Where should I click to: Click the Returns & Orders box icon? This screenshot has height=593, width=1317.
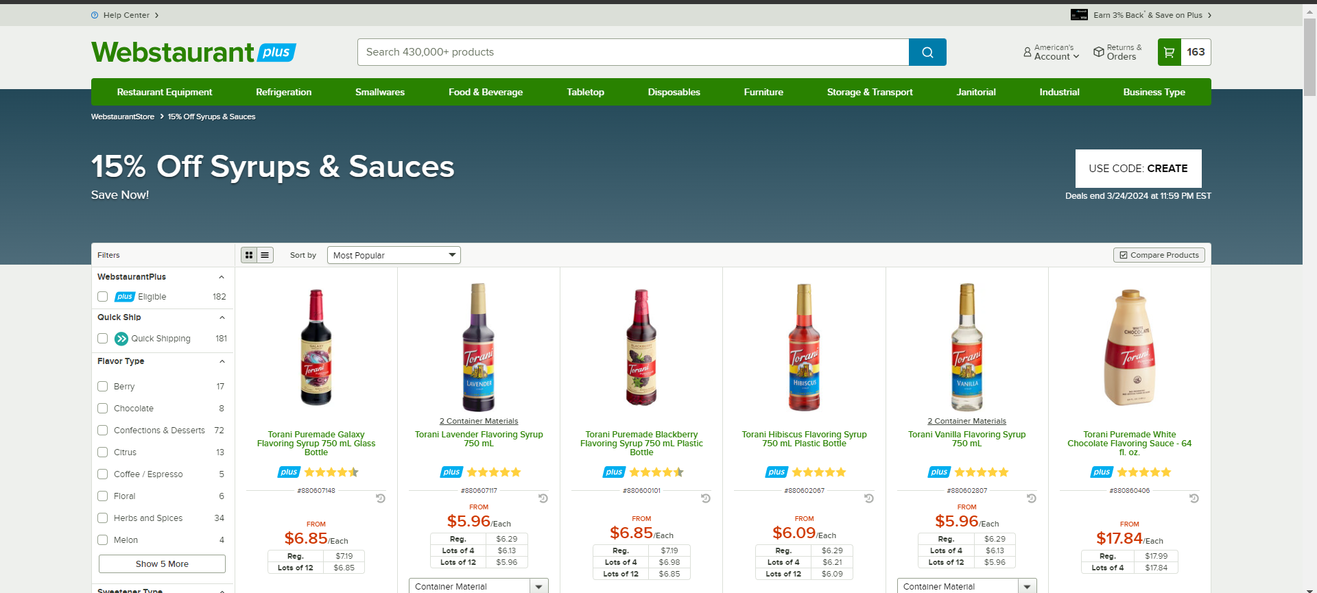(x=1099, y=52)
